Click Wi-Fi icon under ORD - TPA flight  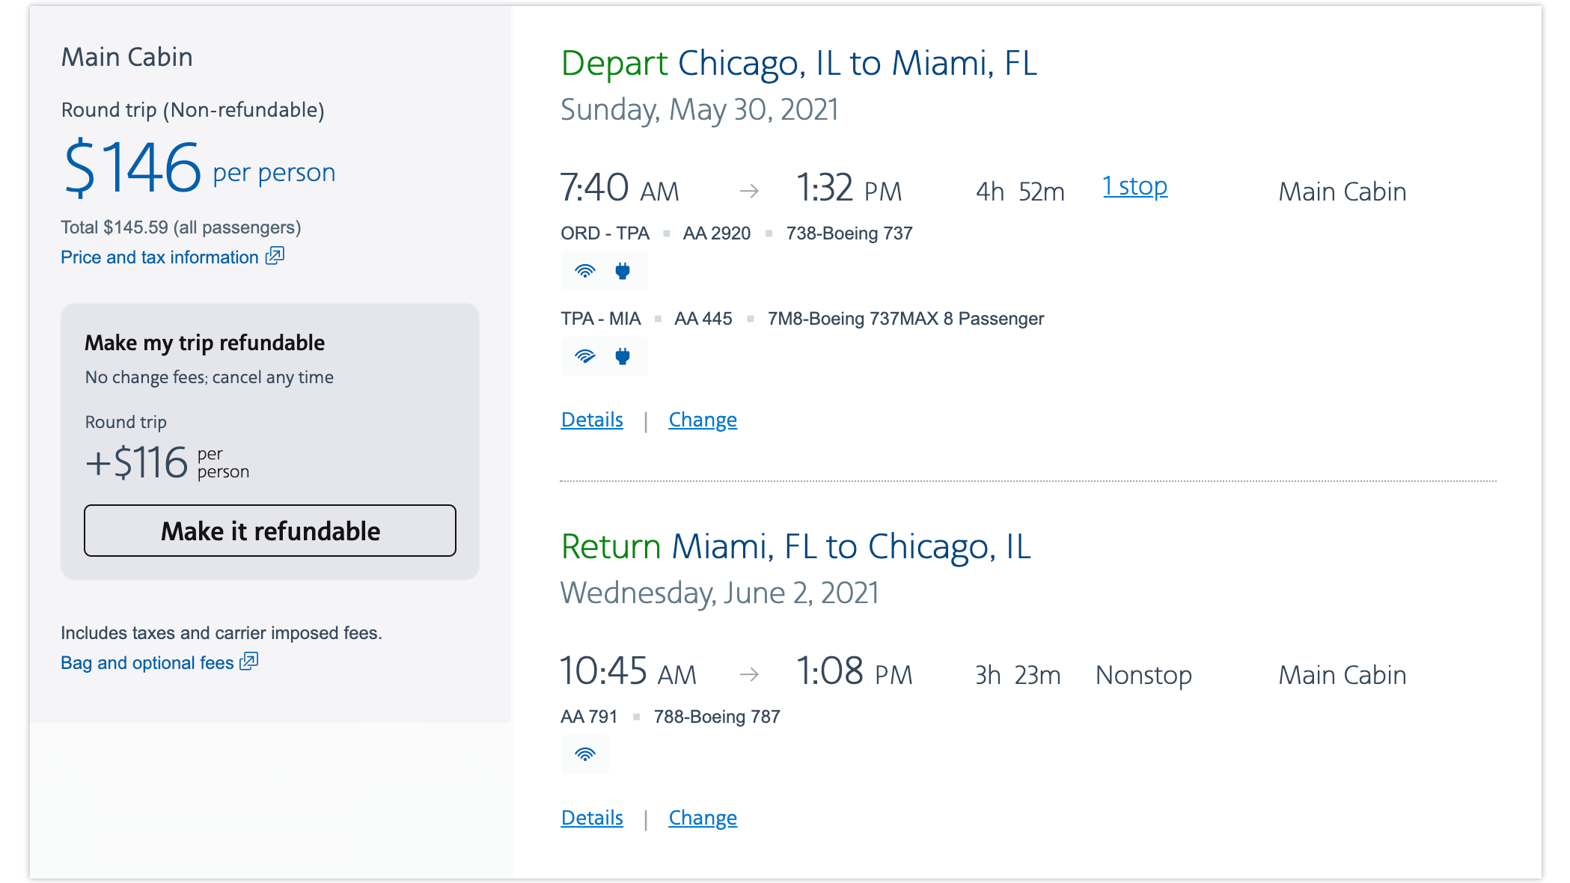point(585,271)
